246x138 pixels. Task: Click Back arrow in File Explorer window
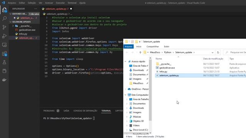tap(127, 53)
